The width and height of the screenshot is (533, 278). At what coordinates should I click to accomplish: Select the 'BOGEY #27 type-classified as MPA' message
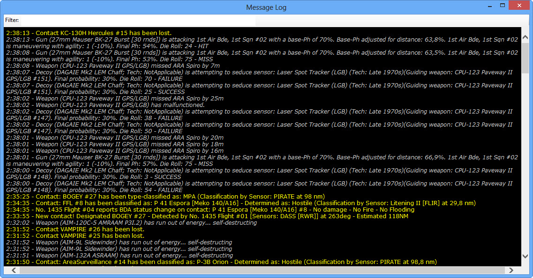[165, 197]
